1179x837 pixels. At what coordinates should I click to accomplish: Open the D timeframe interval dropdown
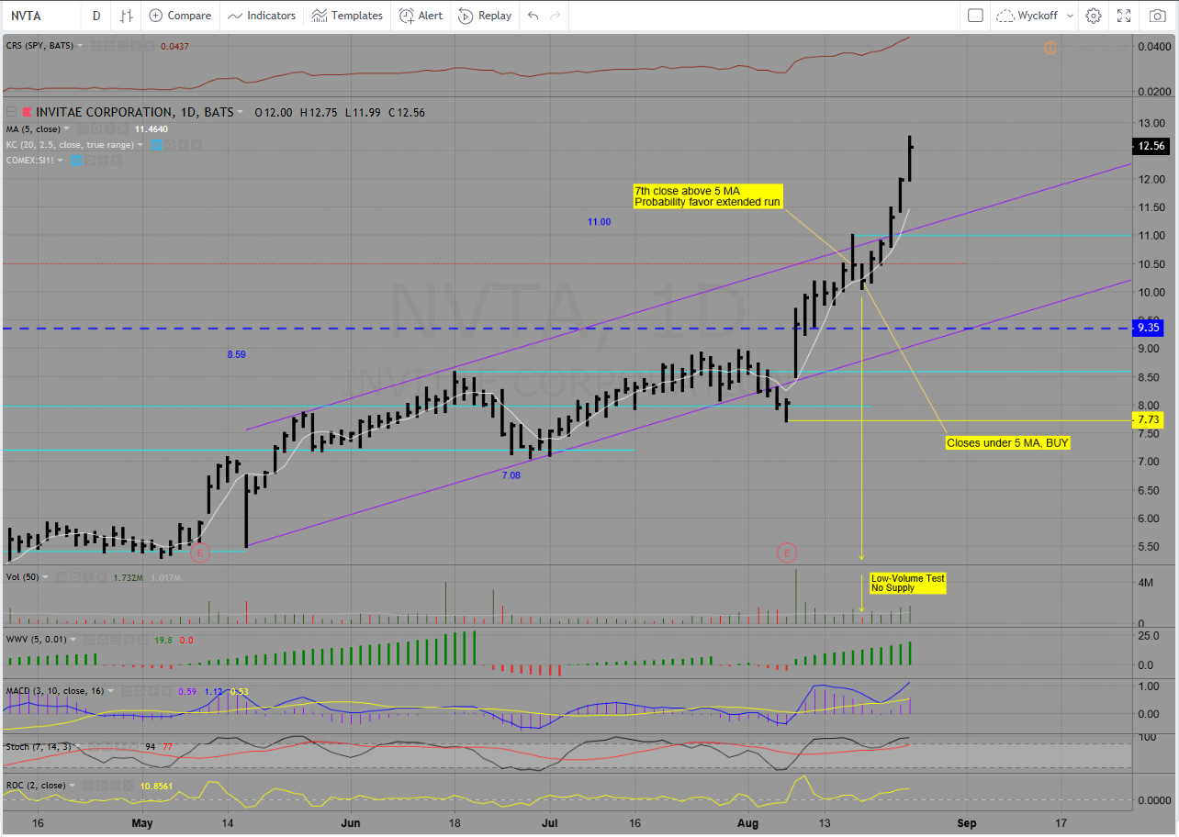(x=96, y=16)
